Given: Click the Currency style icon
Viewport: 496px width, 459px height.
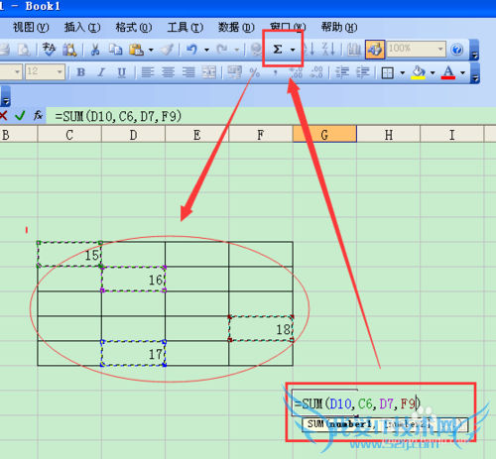Looking at the screenshot, I should pos(234,72).
